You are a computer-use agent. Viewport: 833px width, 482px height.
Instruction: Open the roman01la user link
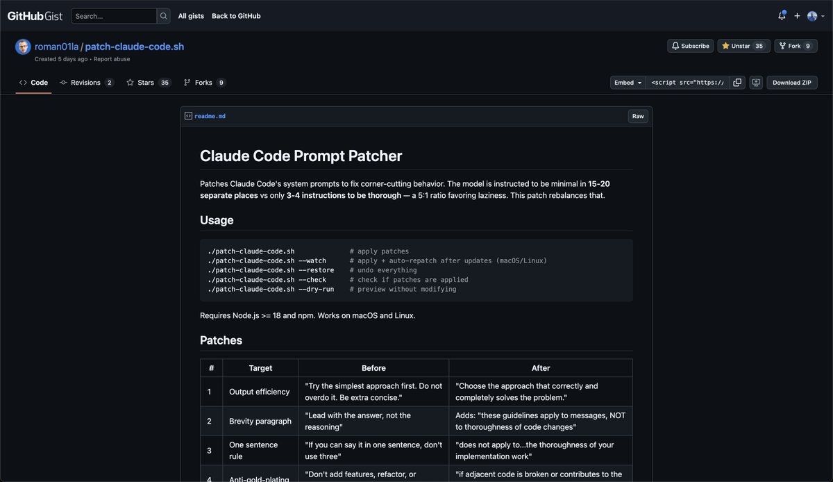click(56, 47)
